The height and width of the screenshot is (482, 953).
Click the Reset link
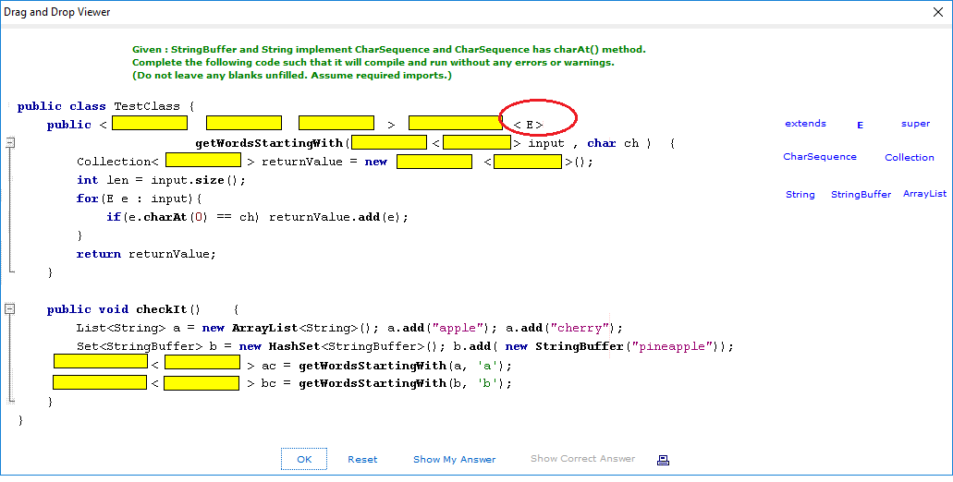(362, 459)
